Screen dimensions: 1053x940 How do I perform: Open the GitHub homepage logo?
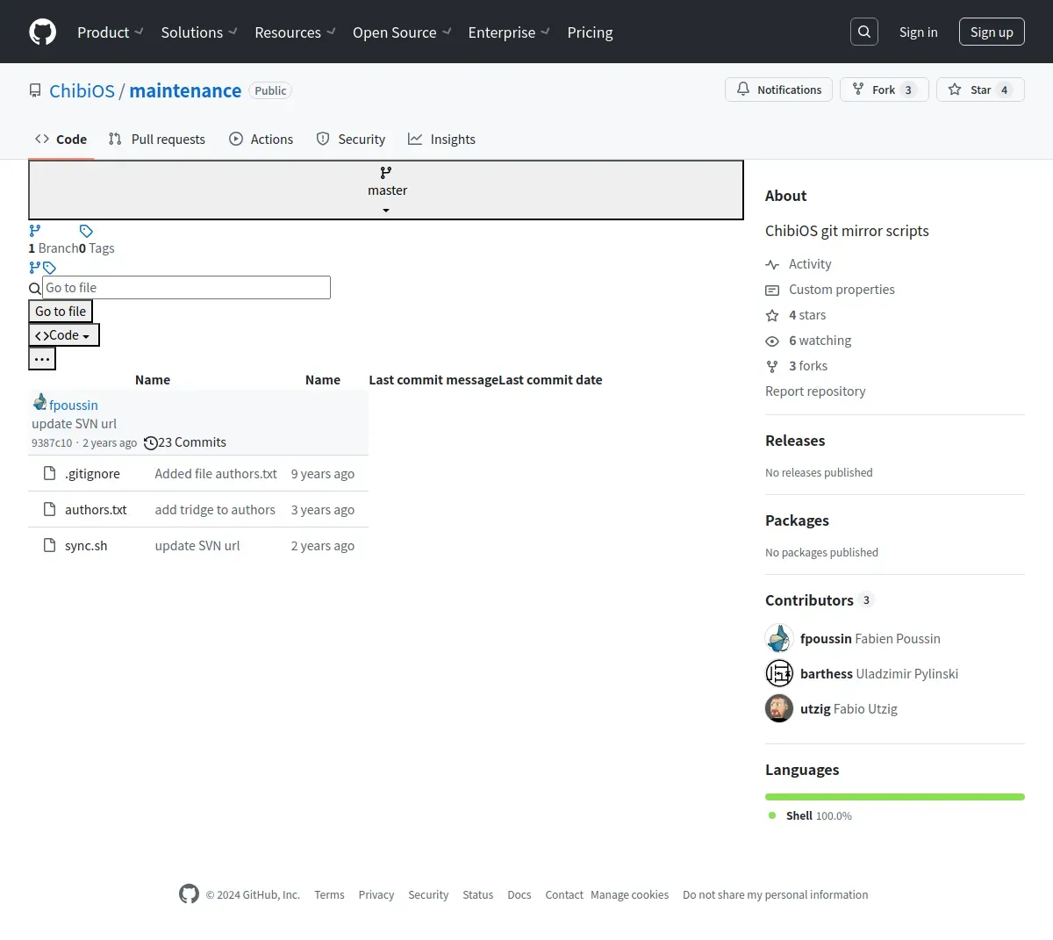coord(42,32)
